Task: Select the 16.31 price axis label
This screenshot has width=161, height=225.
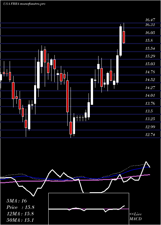Action: click(x=150, y=25)
